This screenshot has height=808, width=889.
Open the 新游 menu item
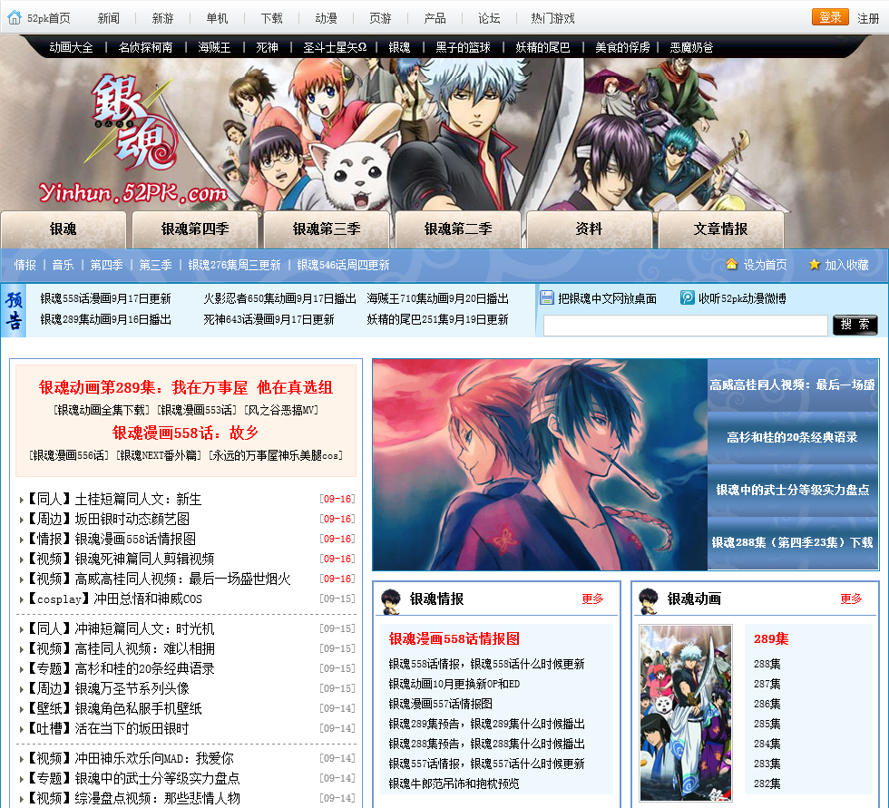point(162,18)
